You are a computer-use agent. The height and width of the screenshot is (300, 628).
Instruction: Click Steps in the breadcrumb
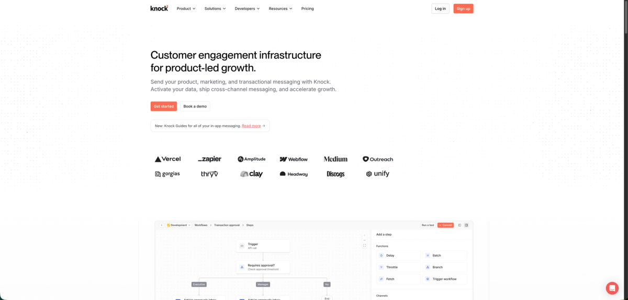coord(250,225)
